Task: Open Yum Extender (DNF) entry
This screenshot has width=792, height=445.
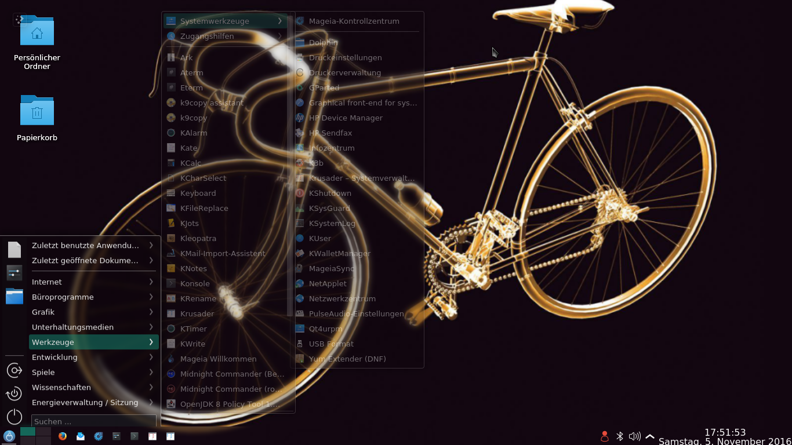Action: coord(356,359)
